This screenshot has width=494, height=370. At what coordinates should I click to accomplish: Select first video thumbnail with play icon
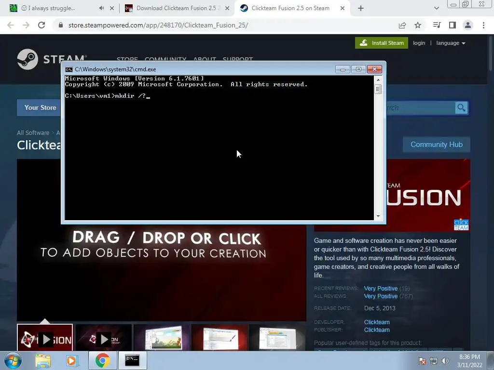click(45, 338)
